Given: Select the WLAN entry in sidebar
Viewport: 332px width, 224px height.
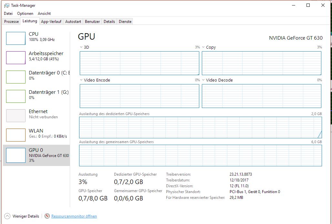Looking at the screenshot, I should coord(36,135).
